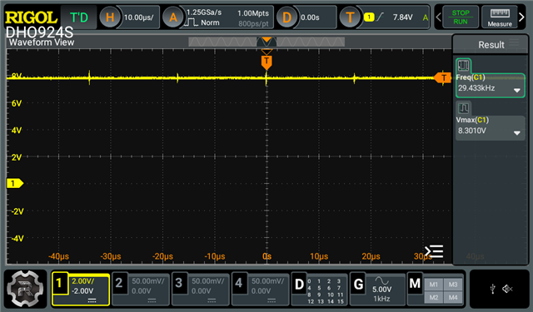This screenshot has height=312, width=533.
Task: Select math channel M2
Action: (433, 297)
